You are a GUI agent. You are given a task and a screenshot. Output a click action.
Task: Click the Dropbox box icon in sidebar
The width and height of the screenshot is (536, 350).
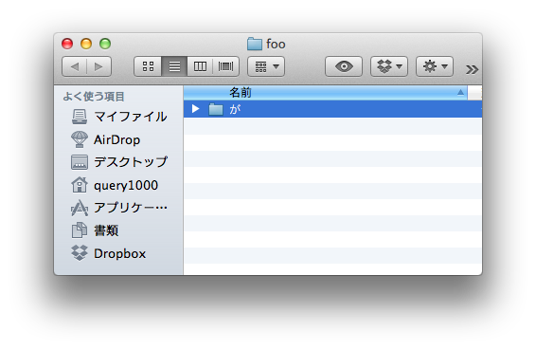click(x=80, y=253)
